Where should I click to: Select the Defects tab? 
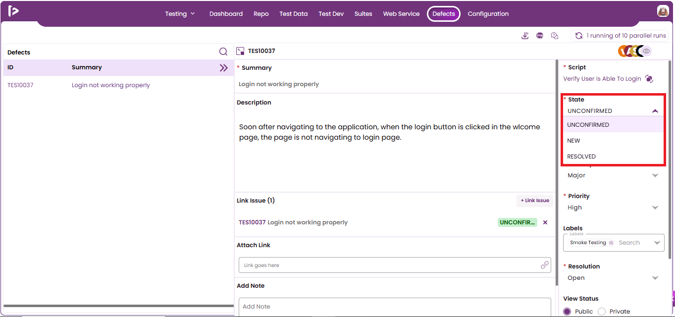click(444, 14)
